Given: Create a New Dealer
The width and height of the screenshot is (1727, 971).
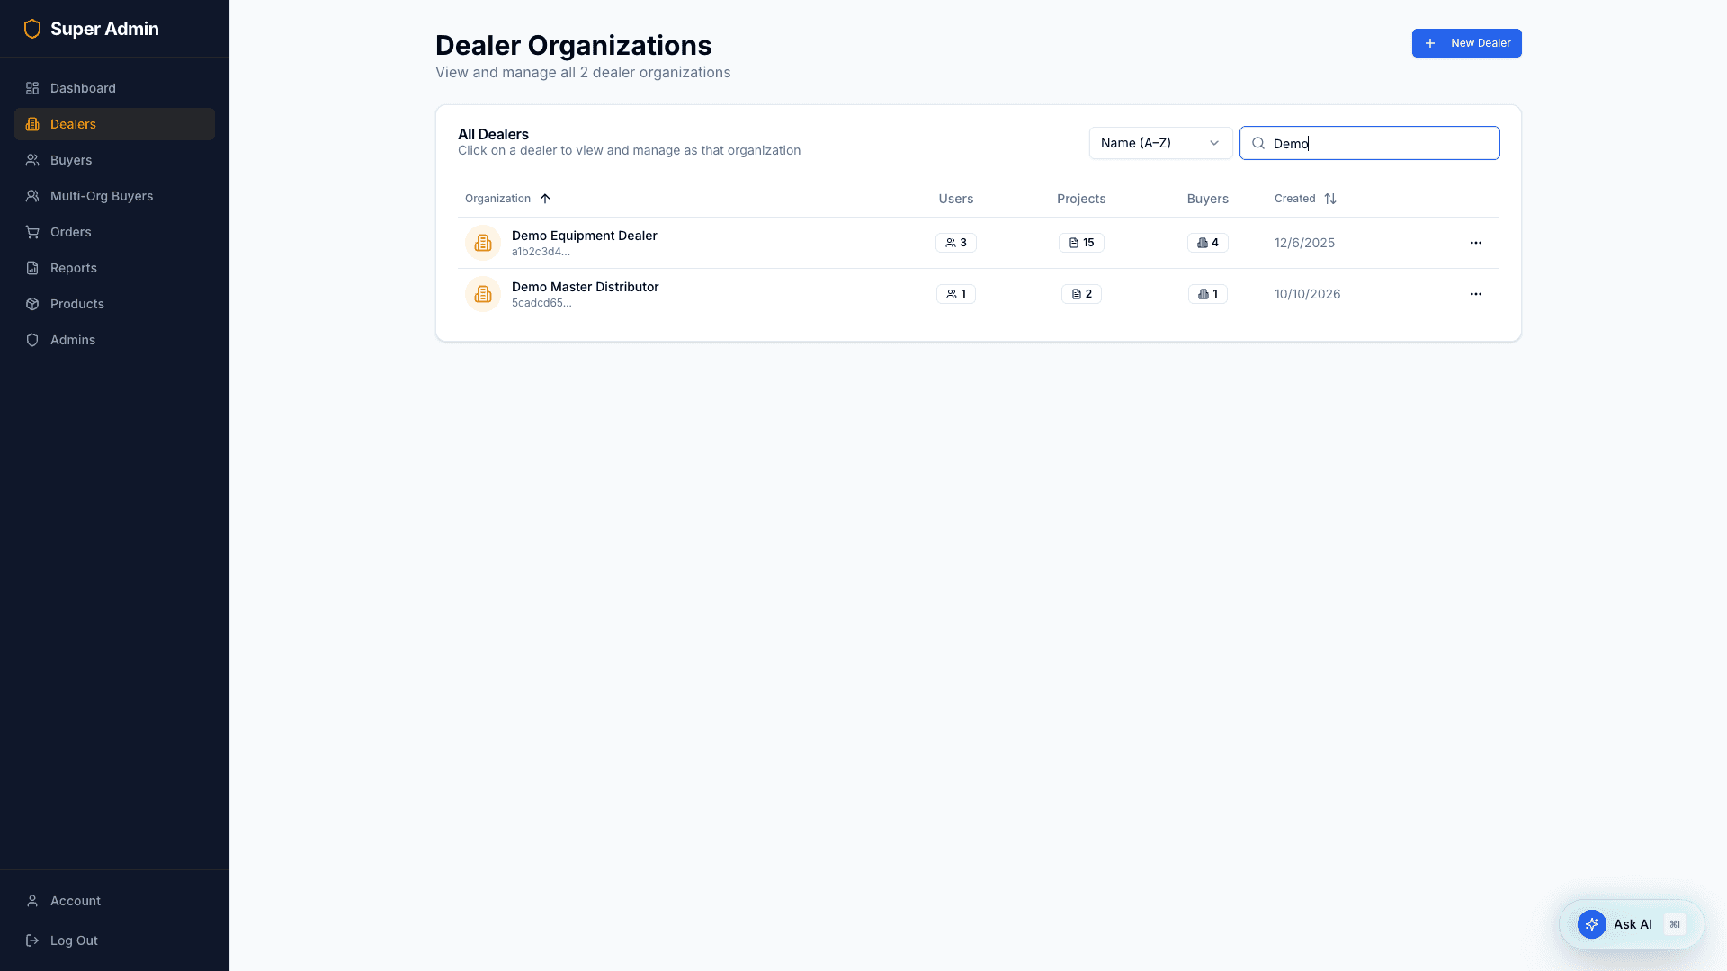Looking at the screenshot, I should 1466,43.
